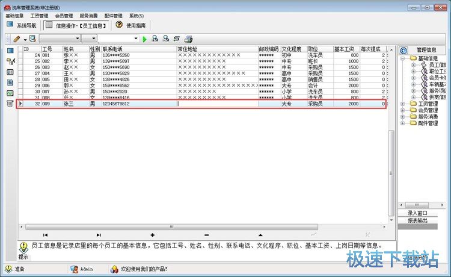Click the 基本工资 column header
The height and width of the screenshot is (277, 451).
(x=346, y=49)
